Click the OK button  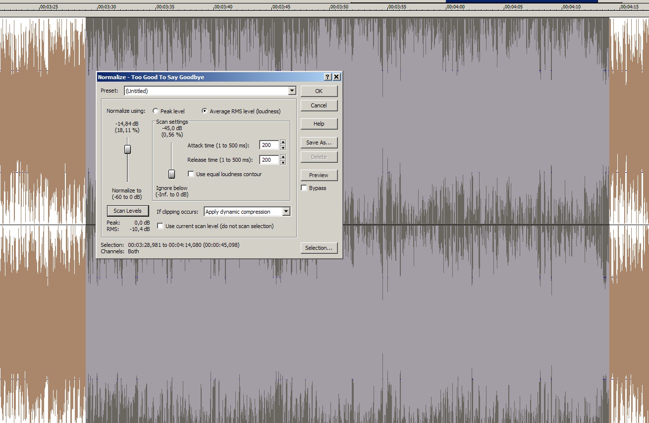(319, 91)
